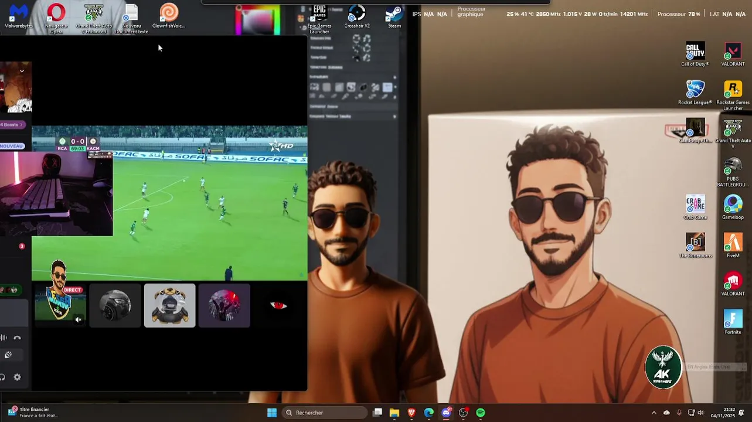Open the OneDrive cloud tray icon
Viewport: 752px width, 422px height.
click(666, 413)
